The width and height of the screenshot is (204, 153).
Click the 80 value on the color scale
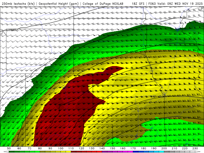point(40,148)
